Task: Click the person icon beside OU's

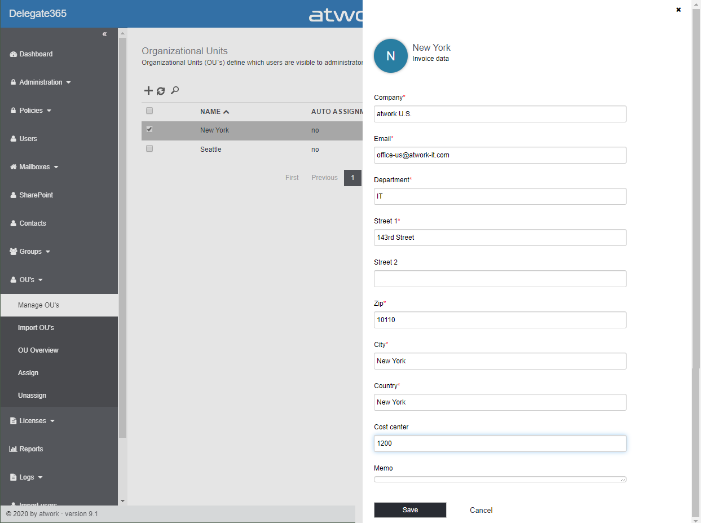Action: pos(14,280)
